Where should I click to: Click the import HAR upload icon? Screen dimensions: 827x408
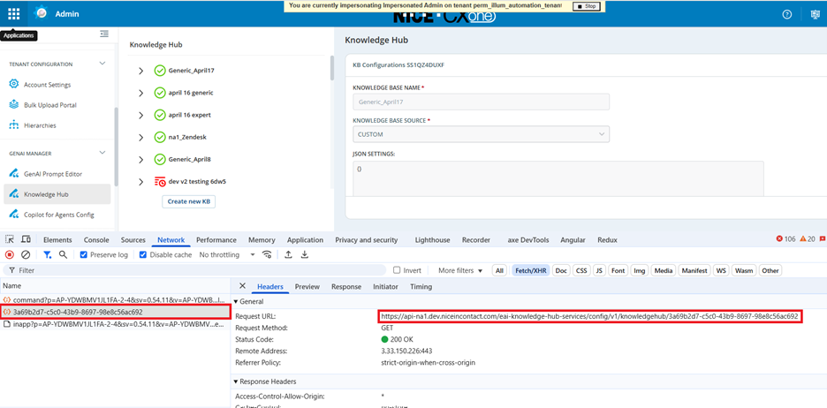[x=288, y=255]
